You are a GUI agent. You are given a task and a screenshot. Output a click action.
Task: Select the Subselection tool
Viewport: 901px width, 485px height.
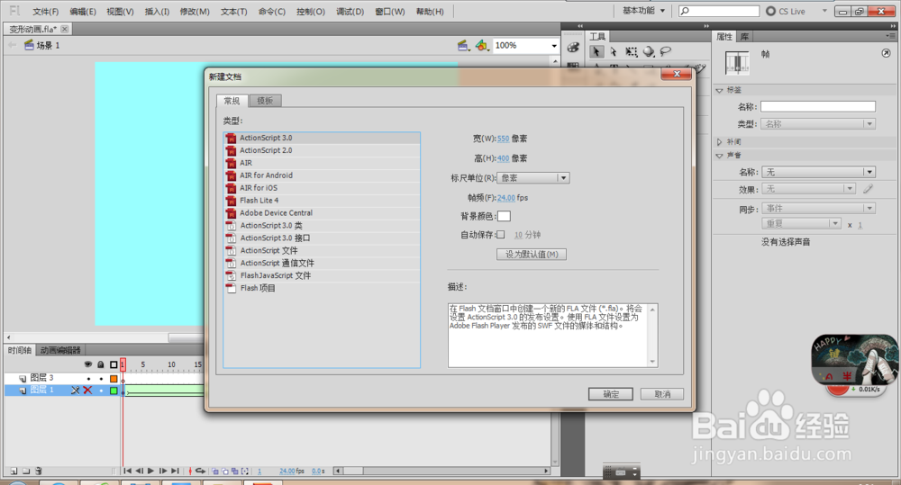[614, 51]
